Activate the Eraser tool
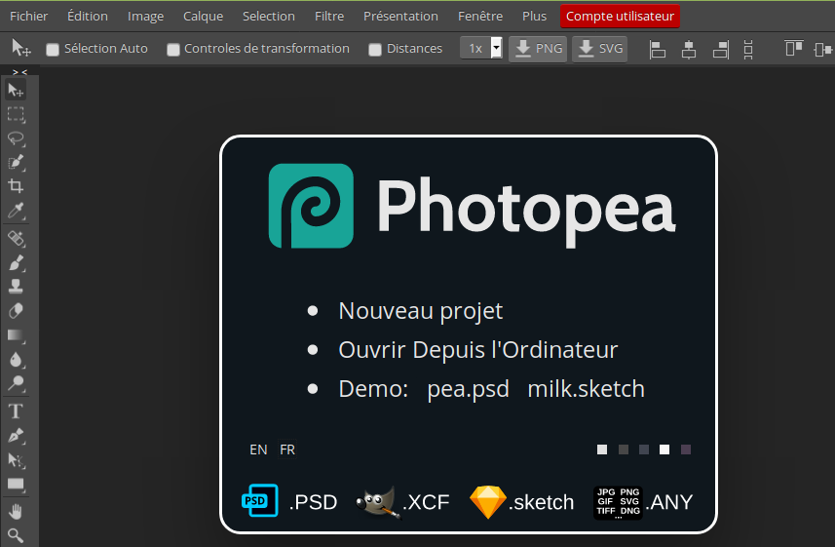This screenshot has height=547, width=835. (16, 311)
